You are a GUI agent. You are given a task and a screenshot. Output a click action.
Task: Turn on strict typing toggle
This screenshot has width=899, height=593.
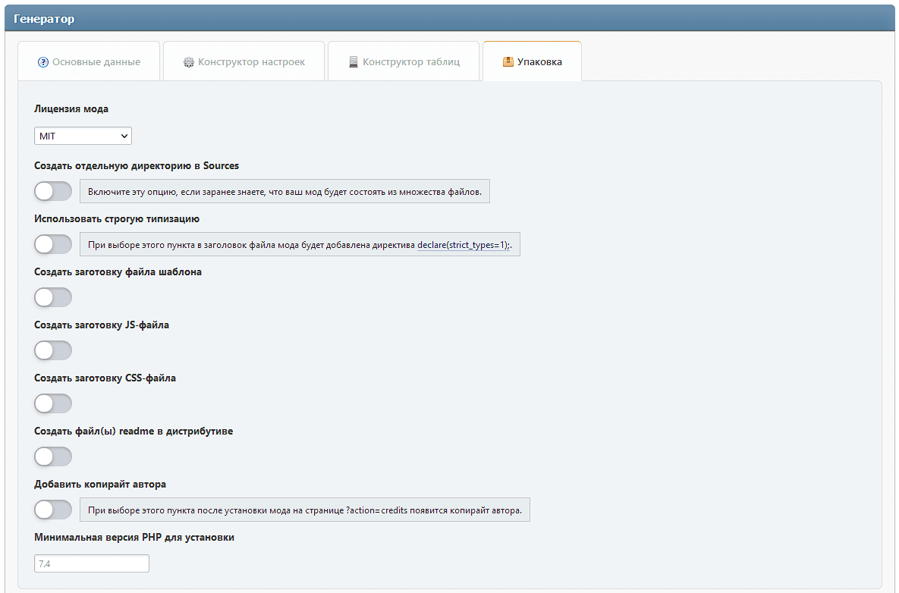[53, 244]
